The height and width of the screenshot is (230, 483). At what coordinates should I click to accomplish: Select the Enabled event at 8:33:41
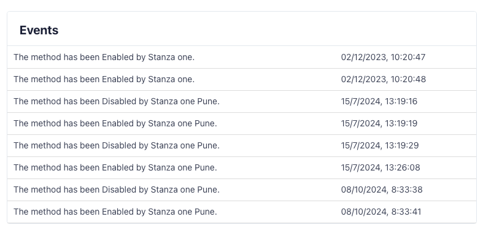point(242,212)
